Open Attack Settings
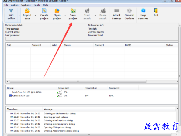 coord(117,15)
